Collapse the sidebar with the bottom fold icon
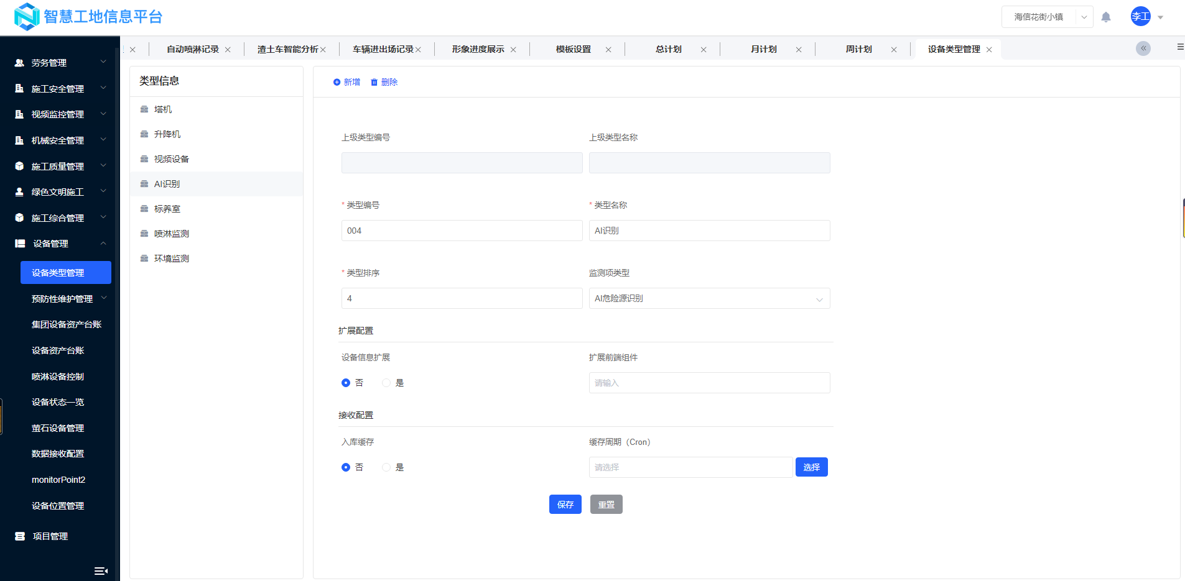 pyautogui.click(x=101, y=571)
